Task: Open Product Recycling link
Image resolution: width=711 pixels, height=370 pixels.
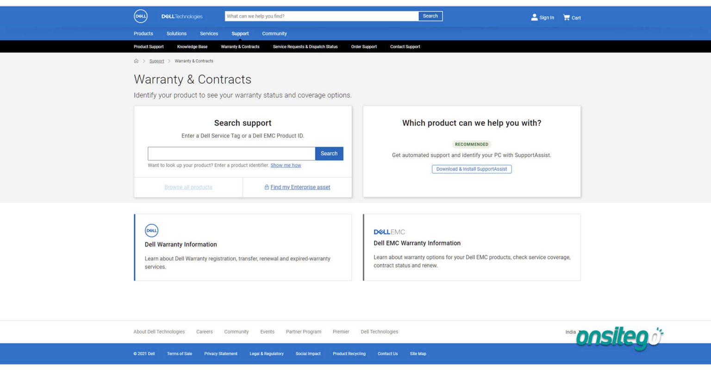Action: 349,354
